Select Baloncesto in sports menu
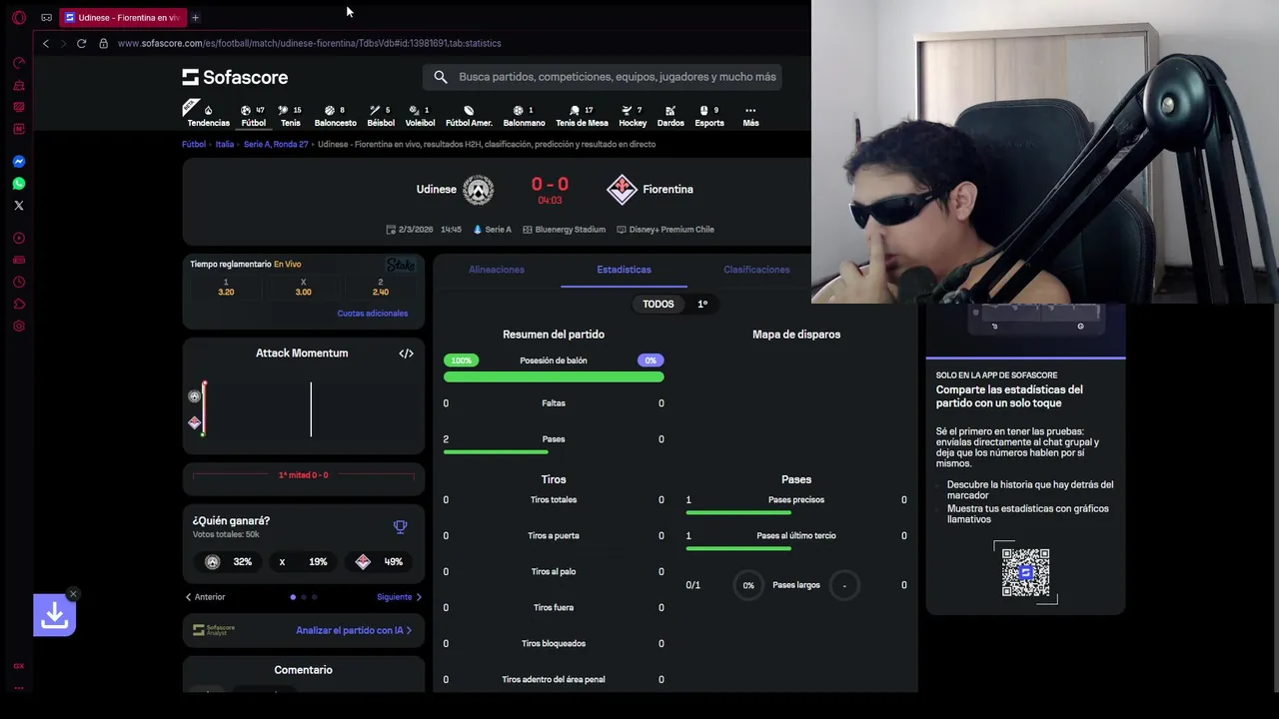The image size is (1279, 719). point(336,116)
